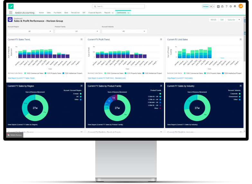The width and height of the screenshot is (252, 184).
Task: Expand the Current FY Sales Trend chart
Action: tap(81, 39)
